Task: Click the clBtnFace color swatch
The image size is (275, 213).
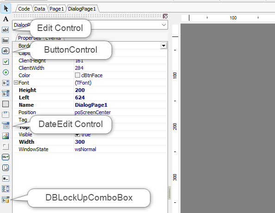Action: click(77, 75)
